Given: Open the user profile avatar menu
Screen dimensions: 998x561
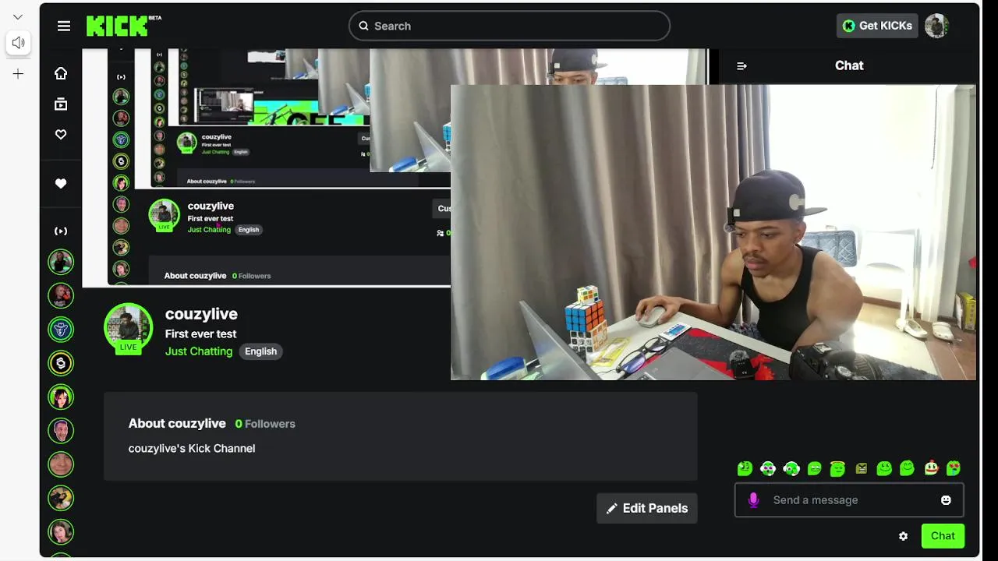Looking at the screenshot, I should [x=936, y=26].
